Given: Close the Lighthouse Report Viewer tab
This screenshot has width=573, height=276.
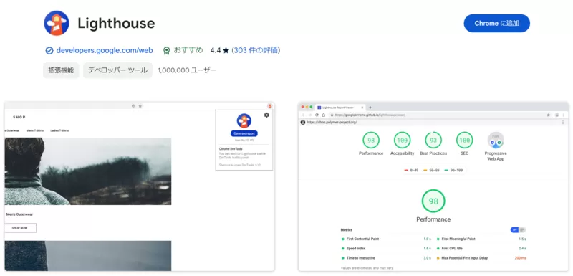Looking at the screenshot, I should pyautogui.click(x=362, y=108).
